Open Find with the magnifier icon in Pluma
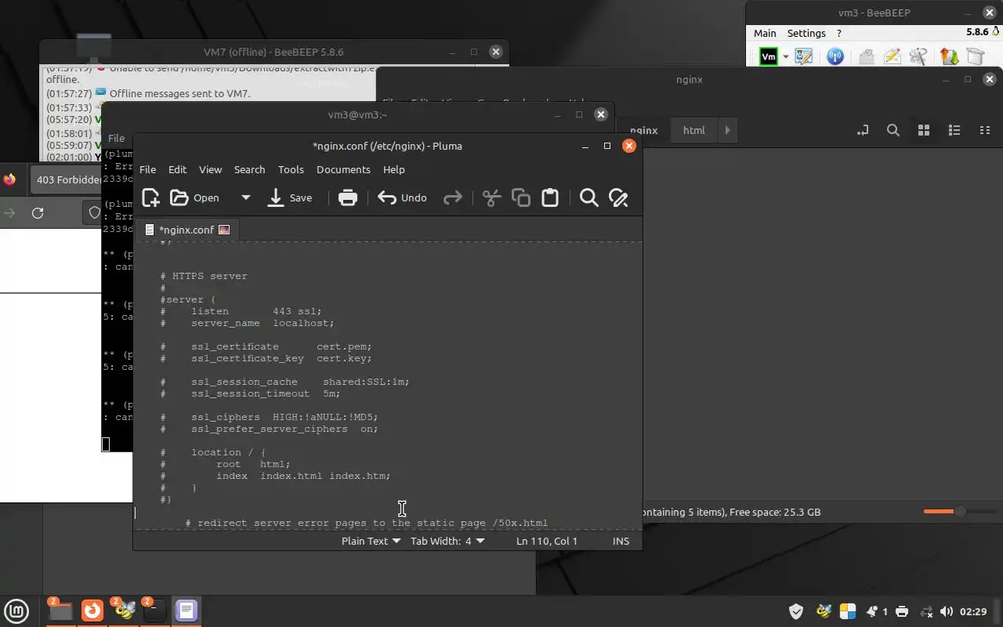The image size is (1003, 627). point(588,198)
